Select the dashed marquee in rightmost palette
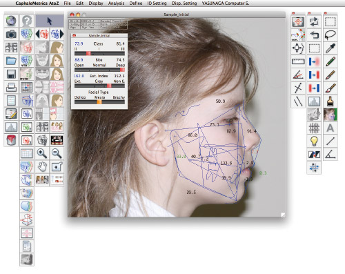Screen dimensions: 345x274 click(x=331, y=22)
